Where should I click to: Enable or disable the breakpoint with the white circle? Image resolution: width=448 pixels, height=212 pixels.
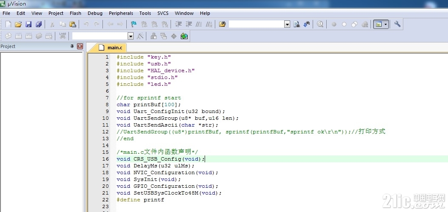click(x=344, y=24)
